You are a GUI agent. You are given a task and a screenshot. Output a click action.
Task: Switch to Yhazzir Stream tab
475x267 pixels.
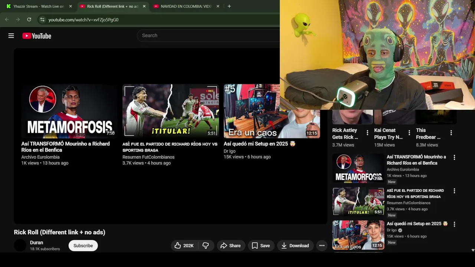coord(39,6)
